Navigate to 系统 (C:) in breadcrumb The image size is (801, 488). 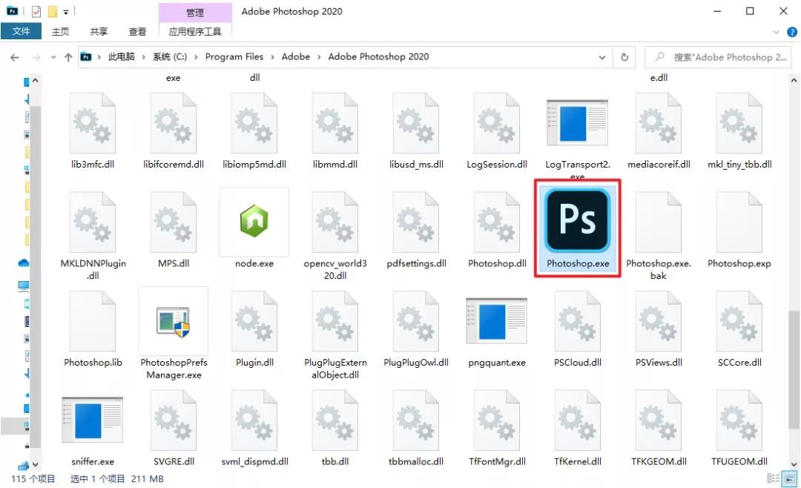coord(170,56)
